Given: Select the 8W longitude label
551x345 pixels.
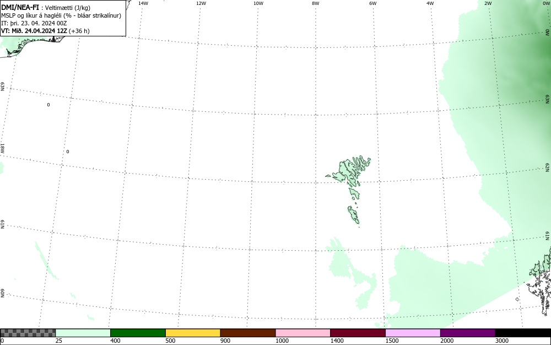Looking at the screenshot, I should [316, 3].
